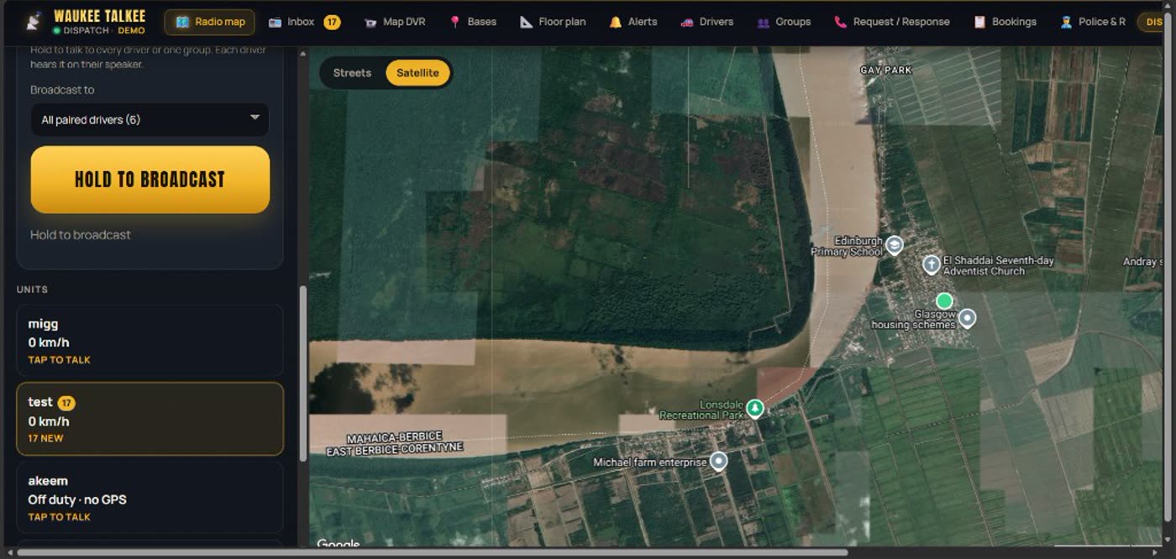Image resolution: width=1176 pixels, height=559 pixels.
Task: Click the units panel vertical scrollbar
Action: (x=302, y=374)
